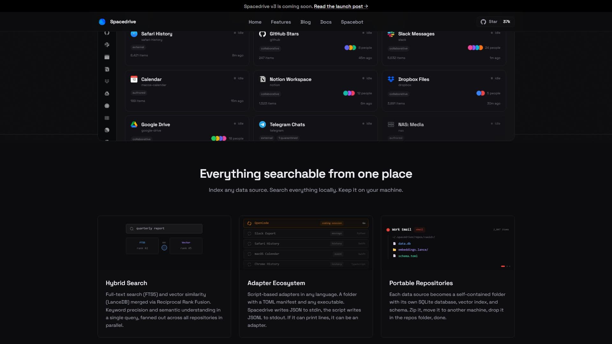Select the NAS server icon in the sidebar
This screenshot has height=344, width=612.
tap(107, 118)
